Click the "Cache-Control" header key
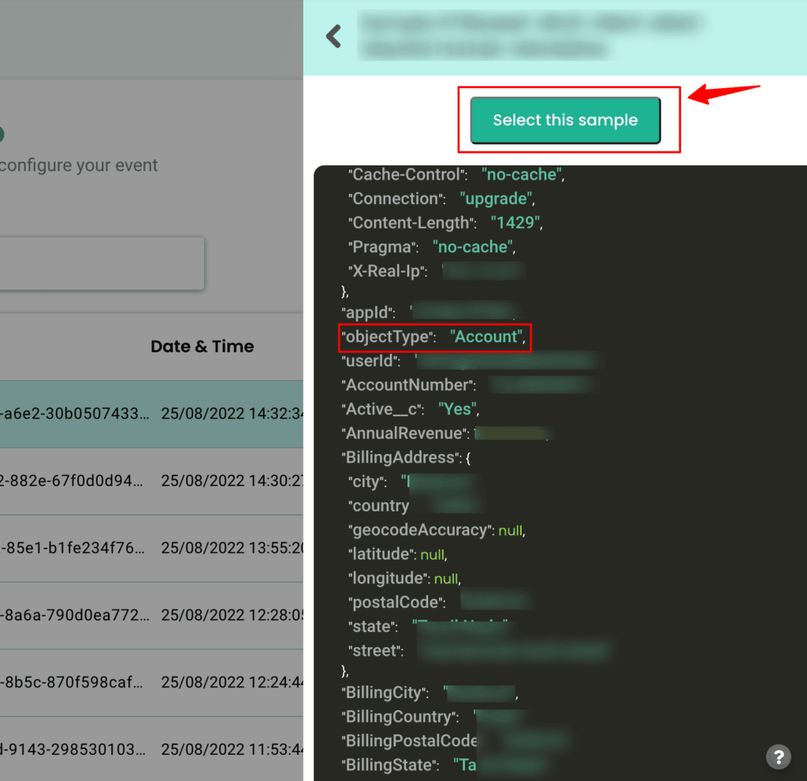 (x=405, y=174)
